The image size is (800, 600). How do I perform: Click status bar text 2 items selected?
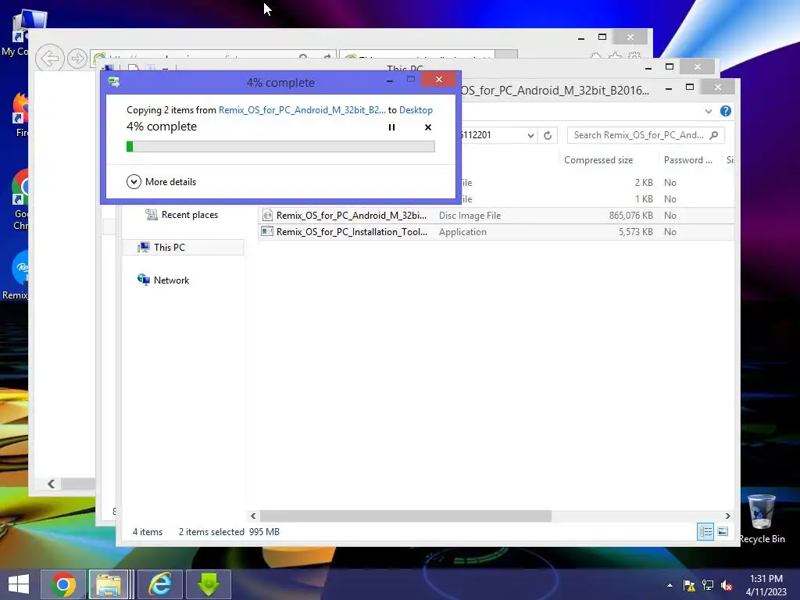[x=211, y=531]
